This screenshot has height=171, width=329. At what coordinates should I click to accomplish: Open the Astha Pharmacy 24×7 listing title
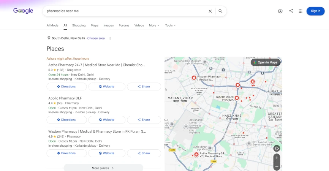point(96,65)
